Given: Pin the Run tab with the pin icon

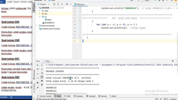Looking at the screenshot, I should click(x=38, y=87).
